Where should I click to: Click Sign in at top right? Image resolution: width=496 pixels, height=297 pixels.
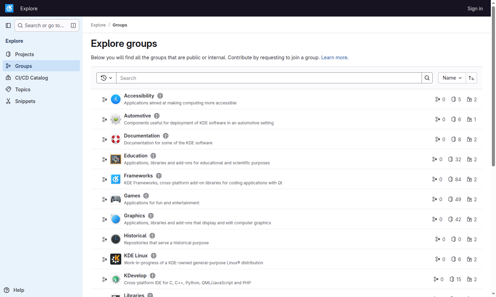click(x=475, y=9)
